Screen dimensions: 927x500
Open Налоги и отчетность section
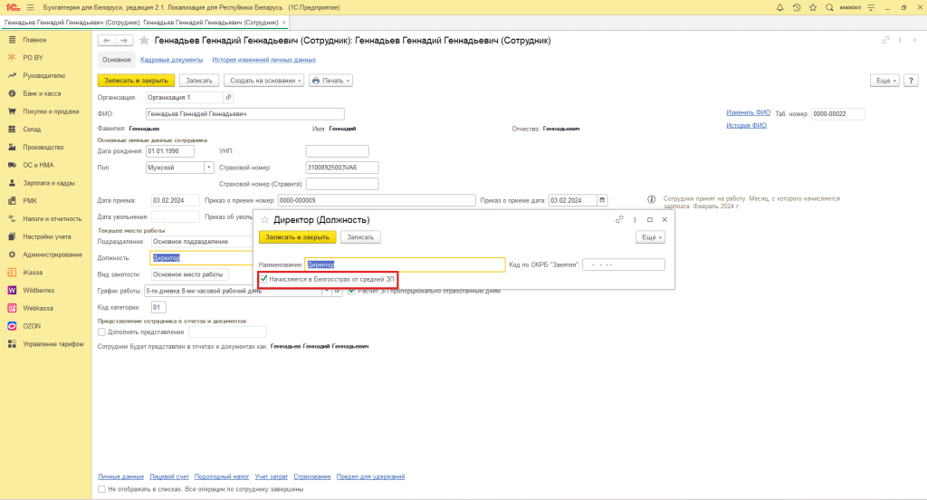(x=52, y=218)
